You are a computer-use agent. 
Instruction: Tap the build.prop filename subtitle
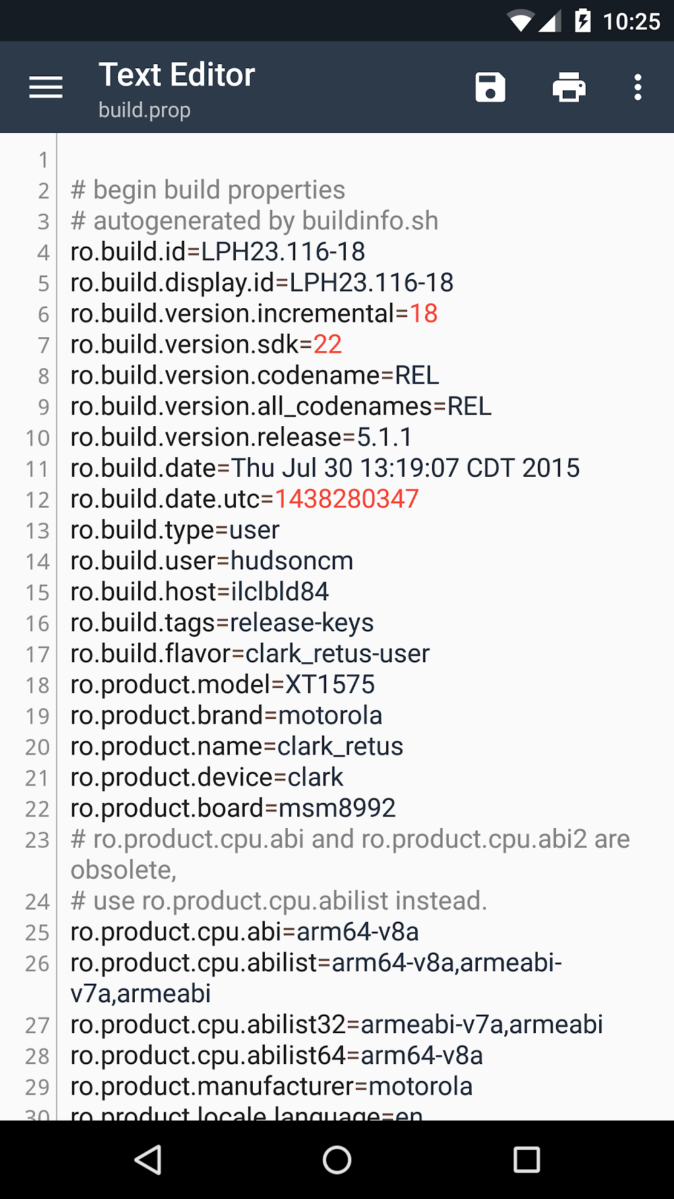pos(144,110)
